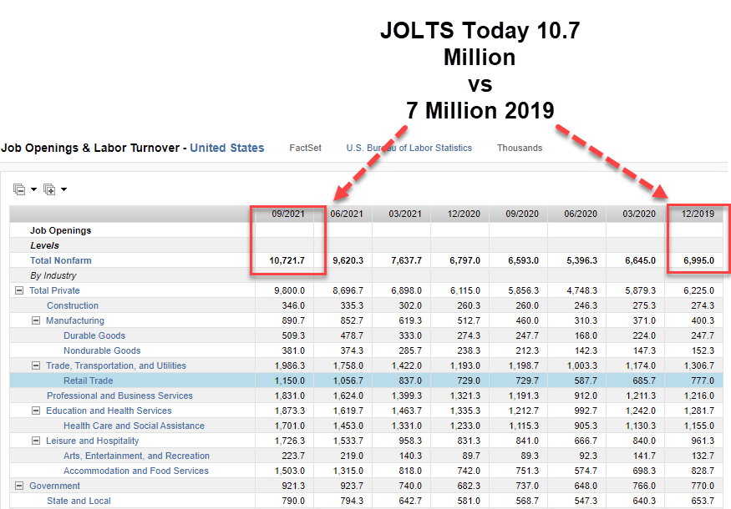This screenshot has height=509, width=731.
Task: Select the Total Nonfarm row
Action: coord(60,260)
